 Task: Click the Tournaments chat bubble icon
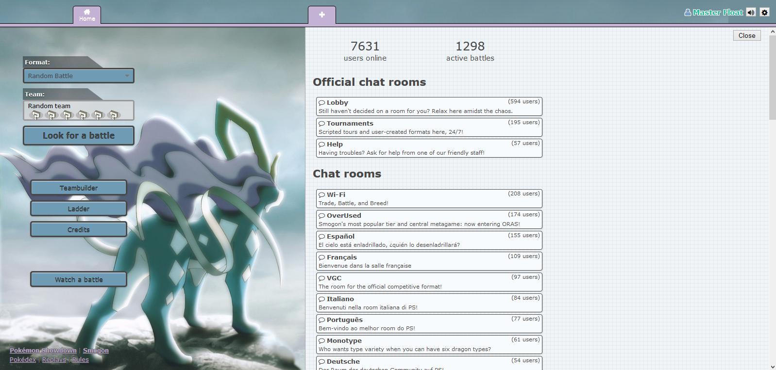(321, 124)
